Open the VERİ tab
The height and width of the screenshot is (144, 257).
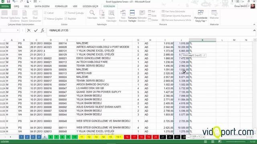[x=75, y=6]
